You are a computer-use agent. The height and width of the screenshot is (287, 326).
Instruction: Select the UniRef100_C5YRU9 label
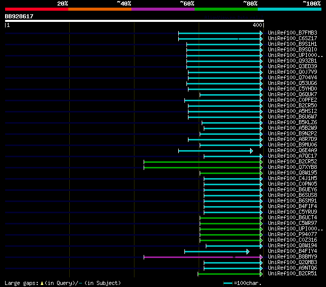pyautogui.click(x=292, y=212)
